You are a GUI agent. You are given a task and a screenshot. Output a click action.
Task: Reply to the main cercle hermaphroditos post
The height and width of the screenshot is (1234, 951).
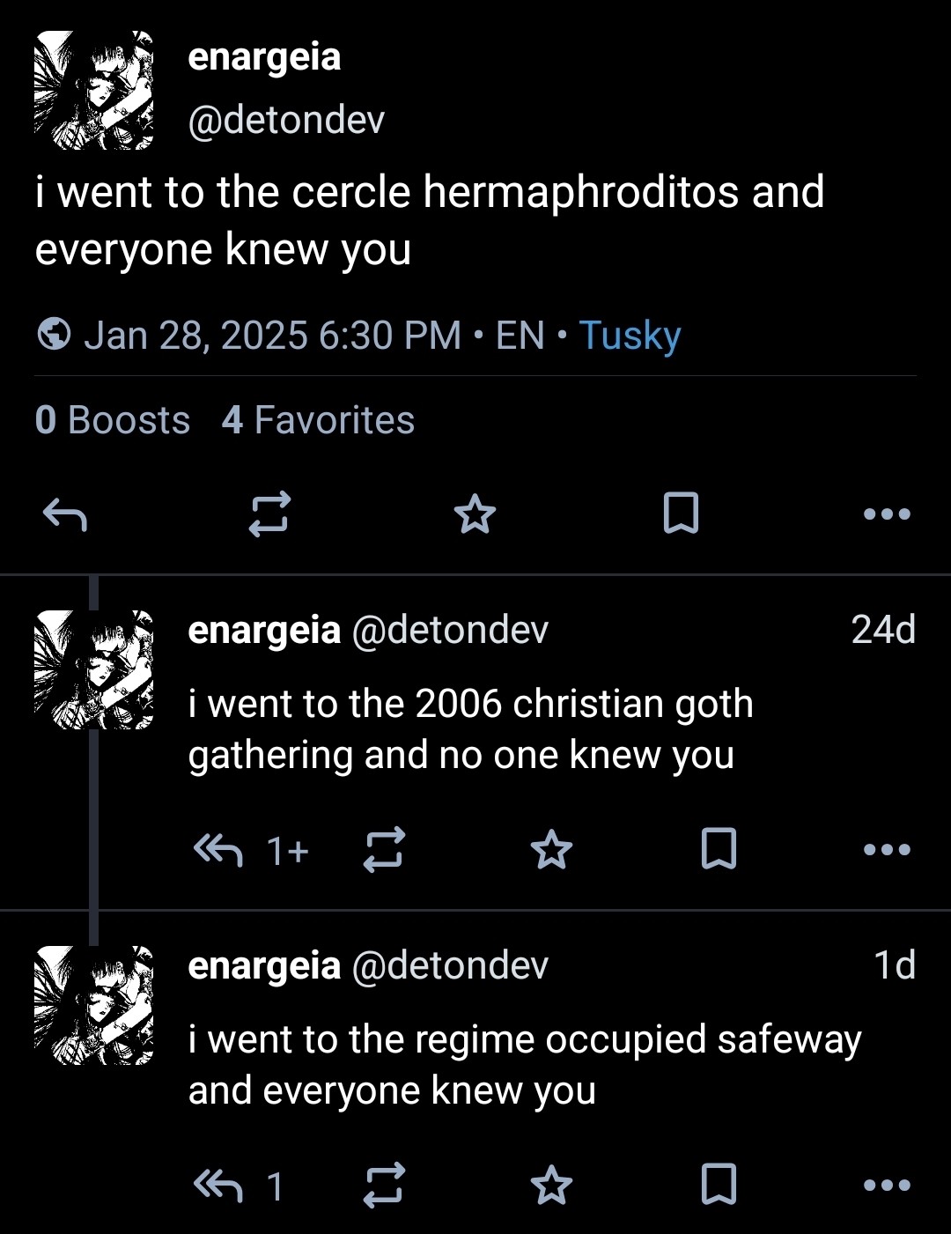(65, 514)
